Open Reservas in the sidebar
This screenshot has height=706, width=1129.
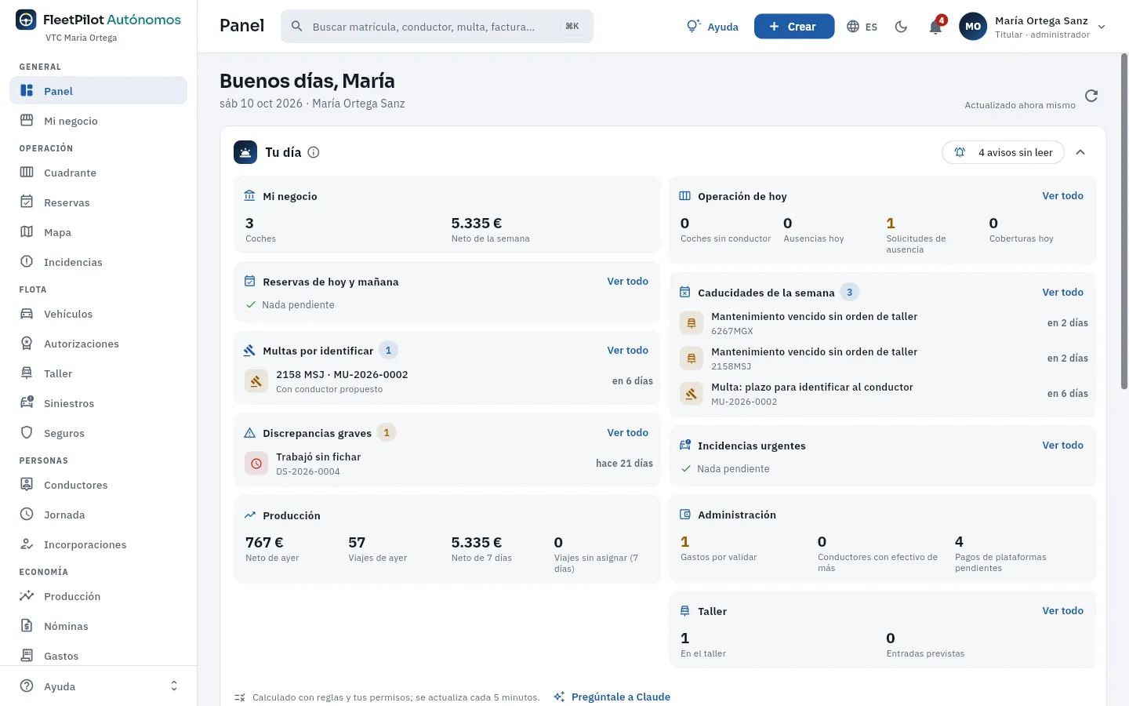[x=99, y=202]
